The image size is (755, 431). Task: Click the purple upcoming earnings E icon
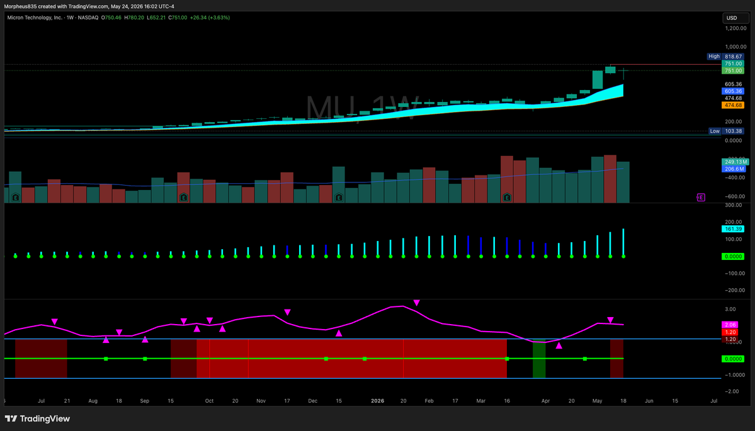(x=701, y=197)
